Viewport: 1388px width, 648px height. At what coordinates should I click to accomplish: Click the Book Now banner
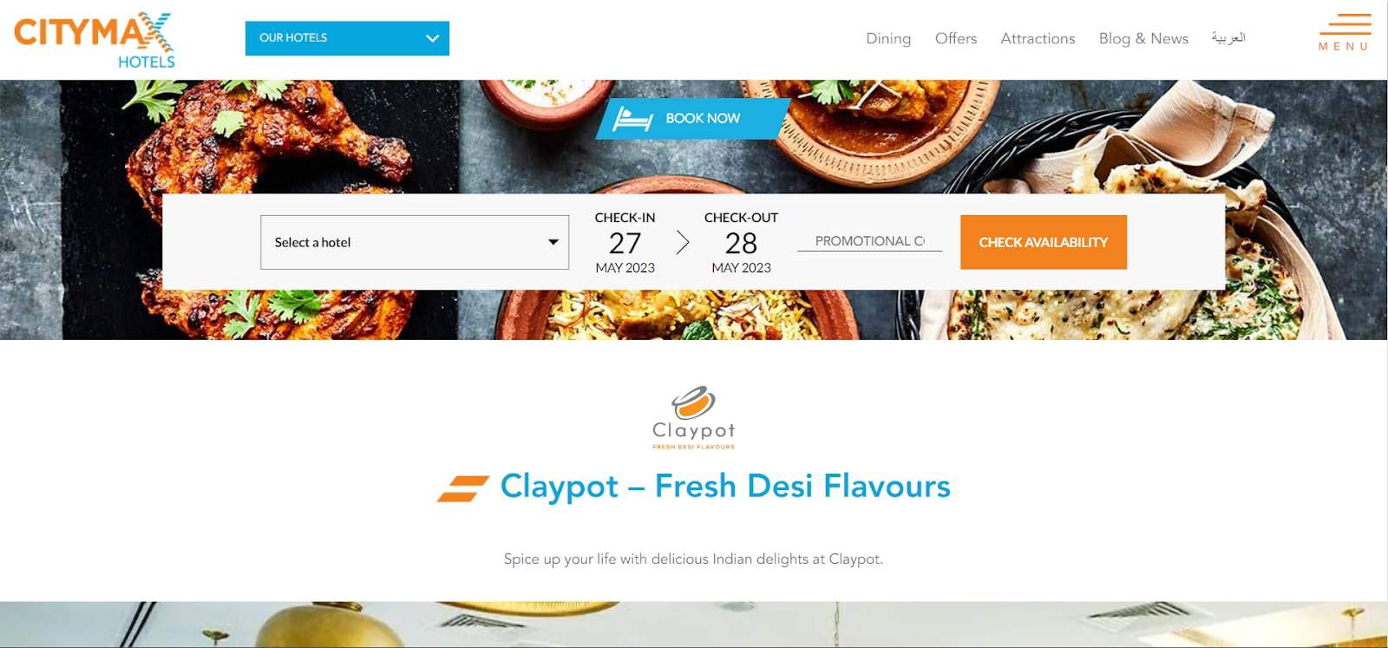click(693, 118)
